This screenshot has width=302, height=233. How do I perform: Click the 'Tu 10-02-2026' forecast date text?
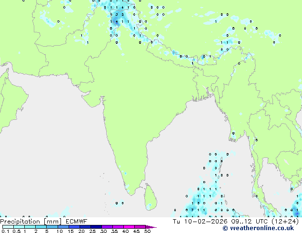click(x=200, y=222)
